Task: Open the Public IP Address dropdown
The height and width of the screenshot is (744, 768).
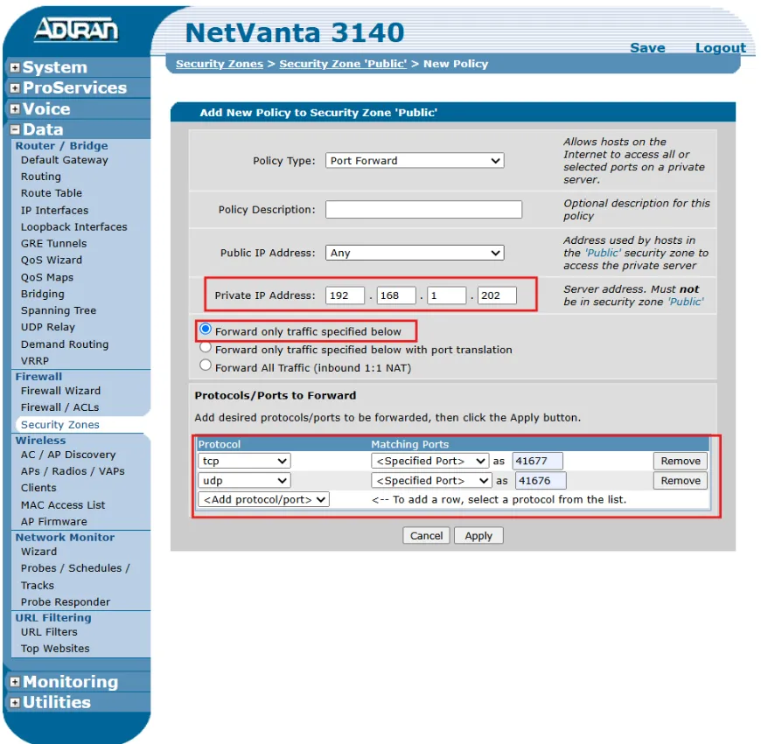Action: coord(415,253)
